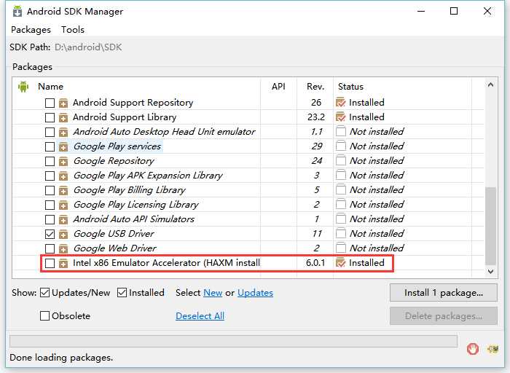This screenshot has width=510, height=373.
Task: Tick the Android Auto Desktop Head Unit emulator checkbox
Action: 50,132
